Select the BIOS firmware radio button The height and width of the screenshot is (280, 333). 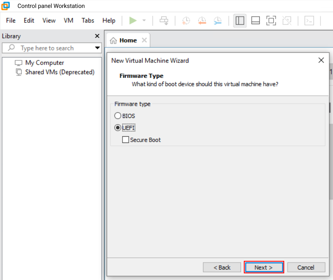(118, 116)
